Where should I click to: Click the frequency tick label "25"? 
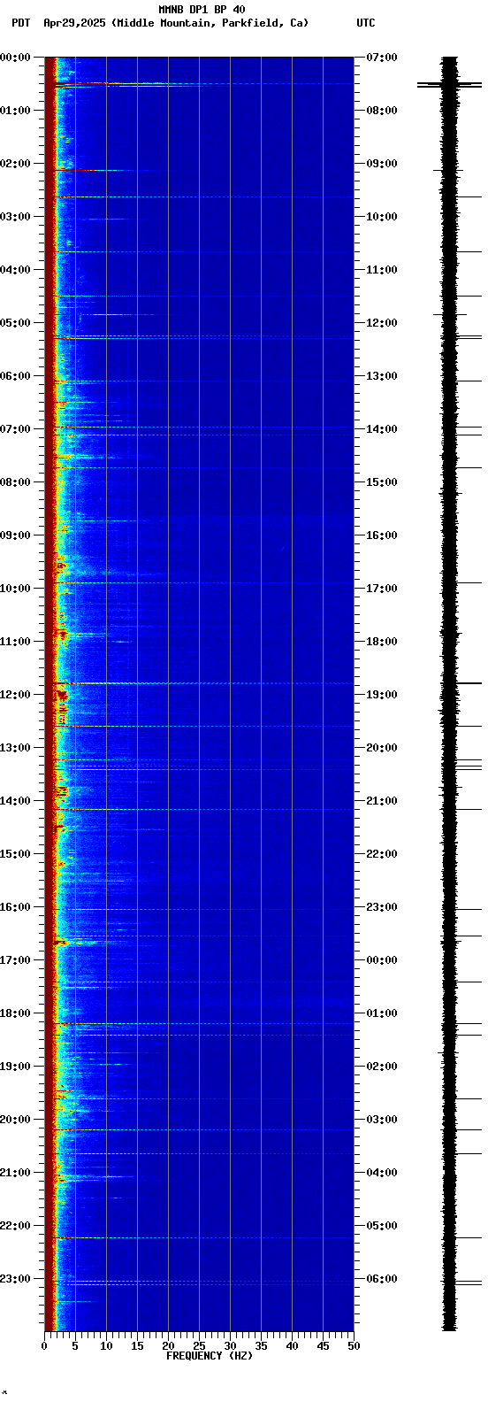199,1346
